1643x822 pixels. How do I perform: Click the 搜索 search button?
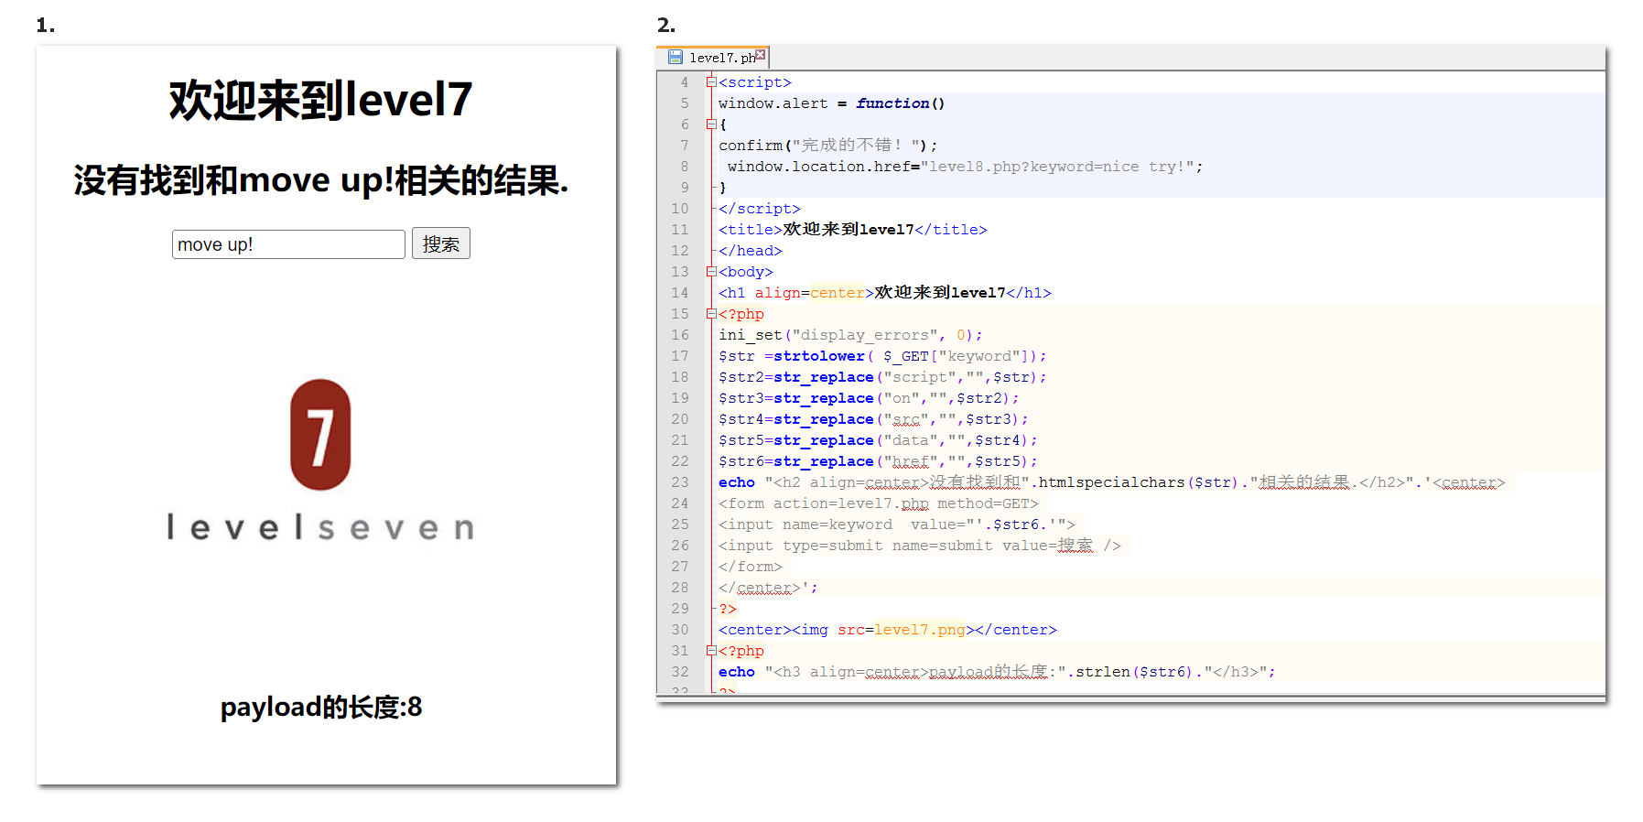440,243
